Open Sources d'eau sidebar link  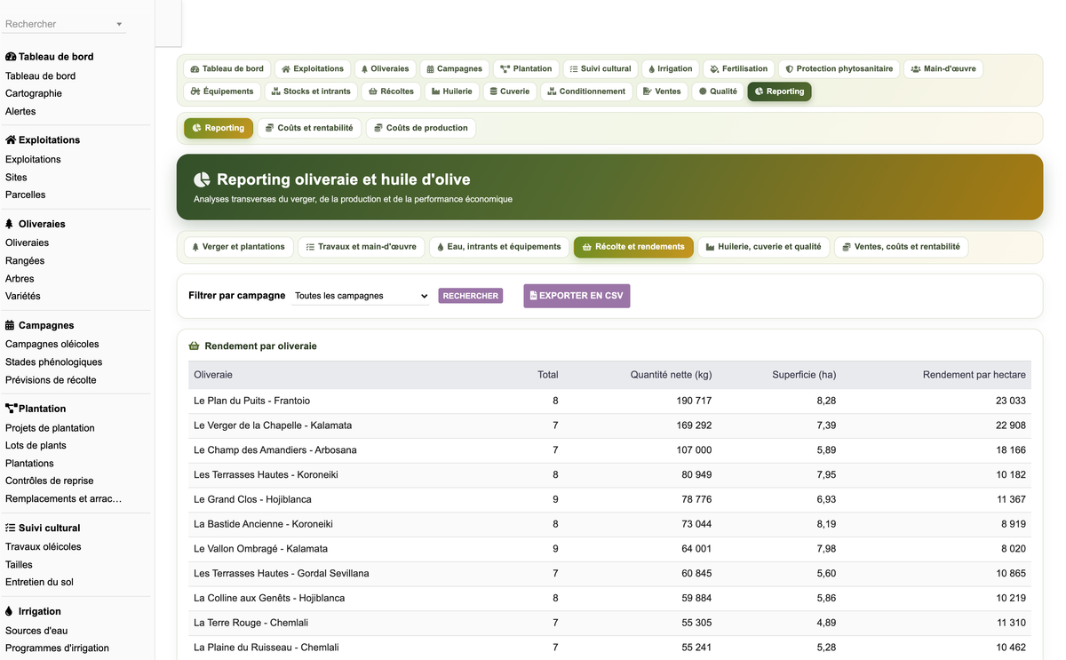[36, 630]
